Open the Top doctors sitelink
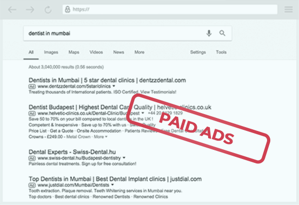 40,197
